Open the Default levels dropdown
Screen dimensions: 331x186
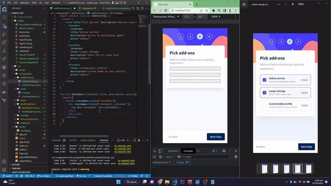click(161, 162)
